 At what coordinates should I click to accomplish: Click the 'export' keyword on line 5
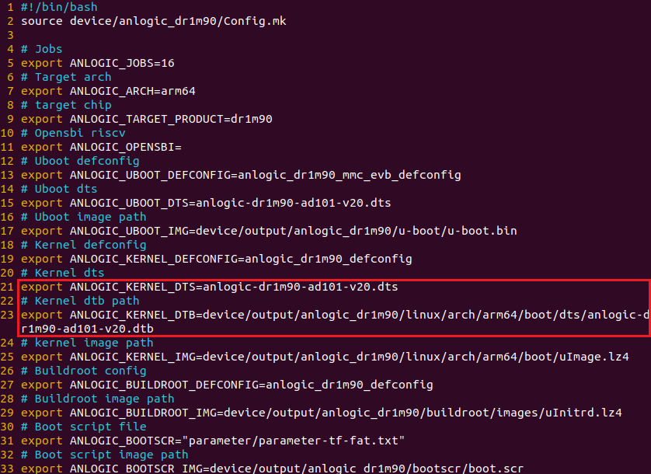point(41,63)
